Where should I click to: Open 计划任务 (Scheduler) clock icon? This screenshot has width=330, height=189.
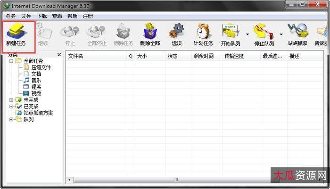pos(203,35)
